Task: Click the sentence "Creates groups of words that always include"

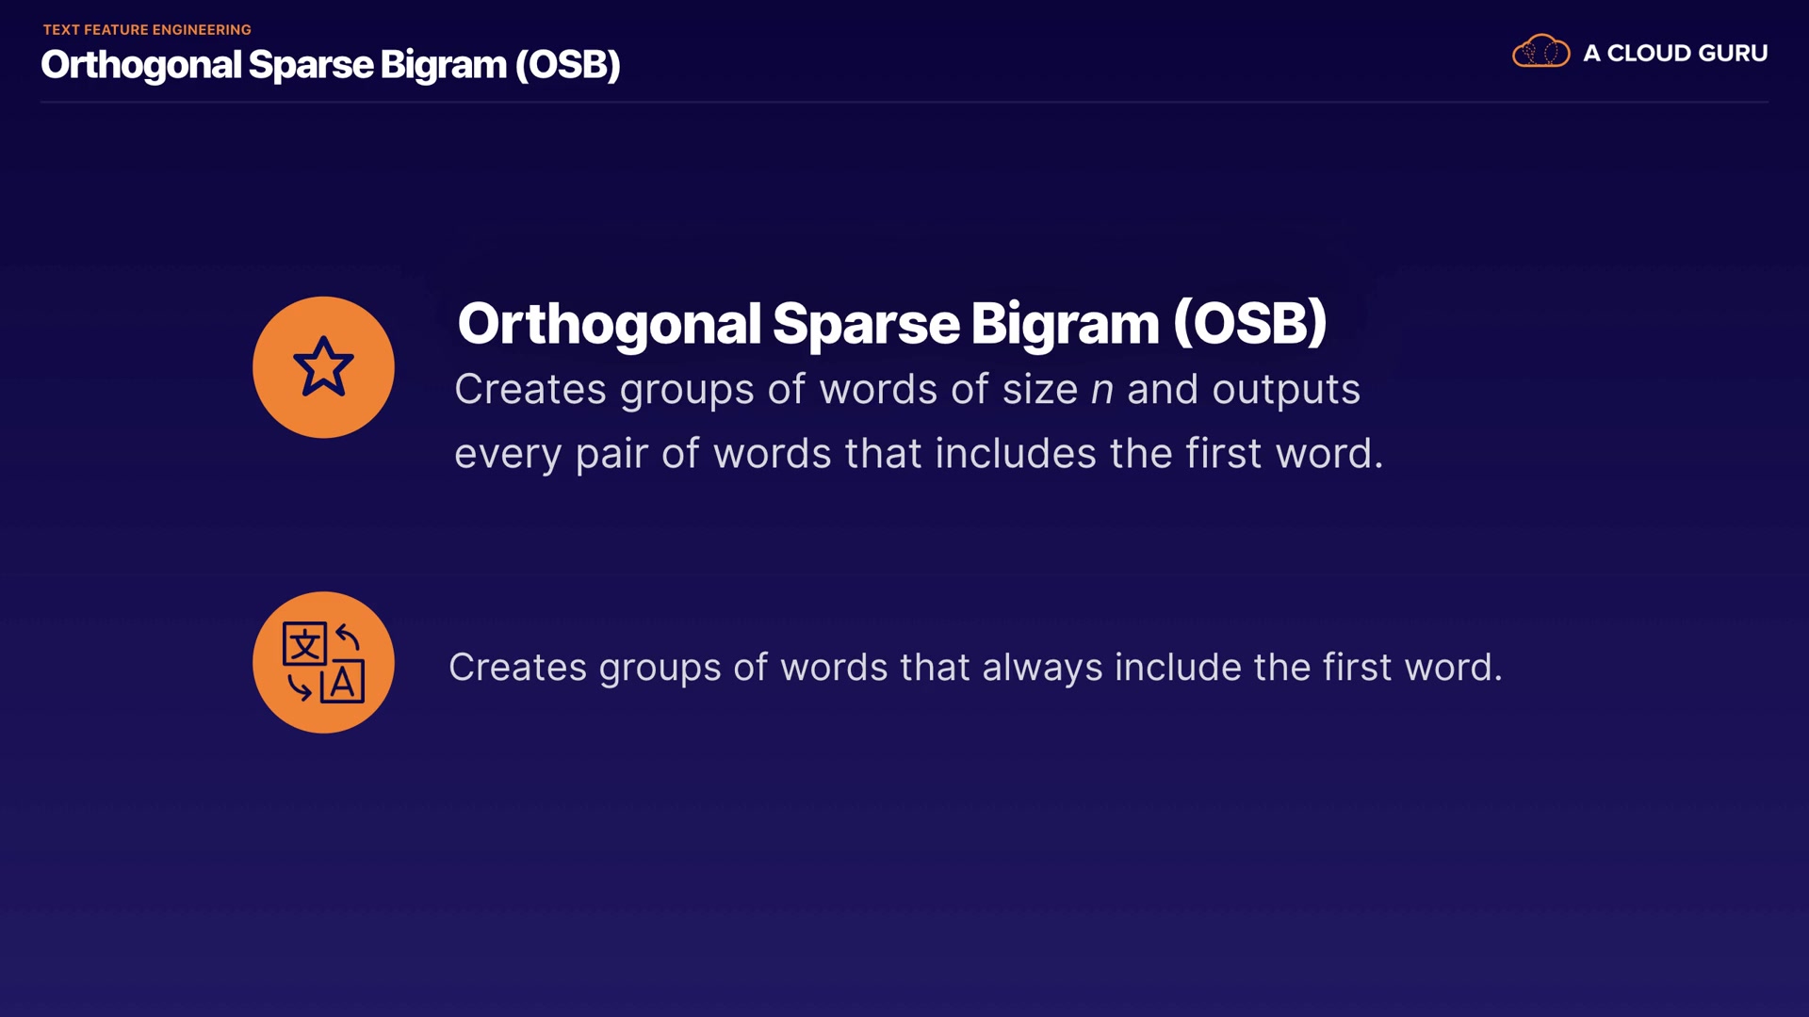Action: 974,668
